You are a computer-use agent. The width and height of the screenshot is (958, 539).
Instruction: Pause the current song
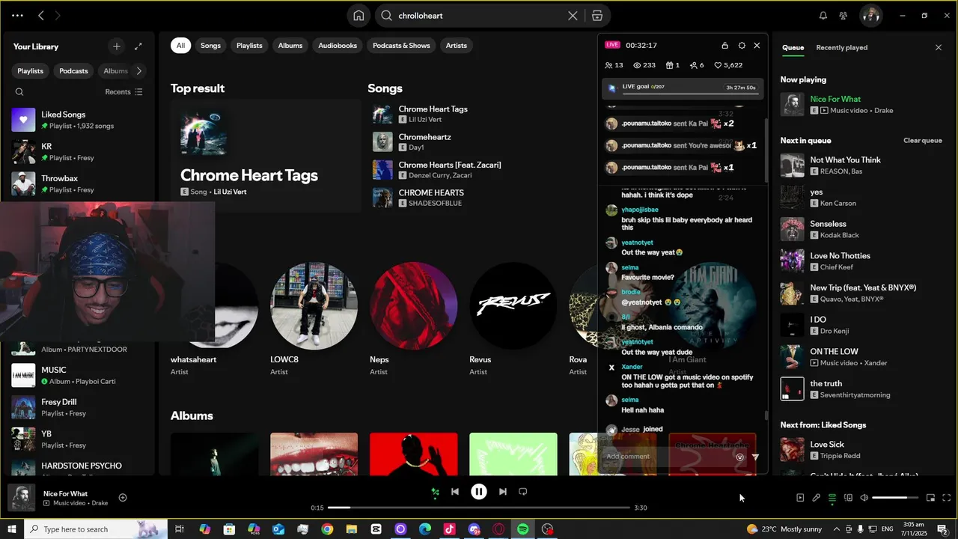coord(479,492)
